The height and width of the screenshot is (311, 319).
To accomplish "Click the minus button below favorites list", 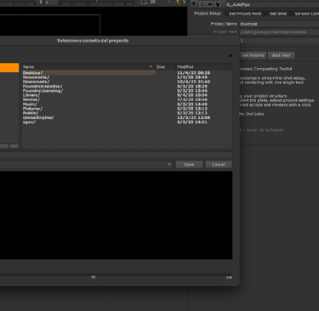I will (x=14, y=146).
